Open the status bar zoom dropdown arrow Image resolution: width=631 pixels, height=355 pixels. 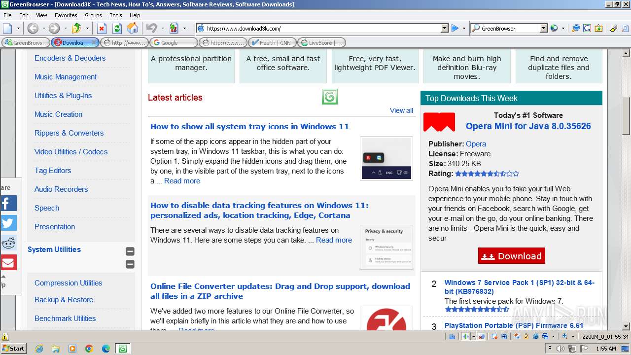[x=573, y=336]
